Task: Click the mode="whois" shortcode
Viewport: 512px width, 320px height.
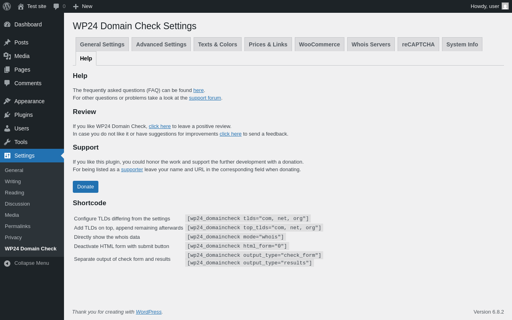Action: [x=236, y=237]
